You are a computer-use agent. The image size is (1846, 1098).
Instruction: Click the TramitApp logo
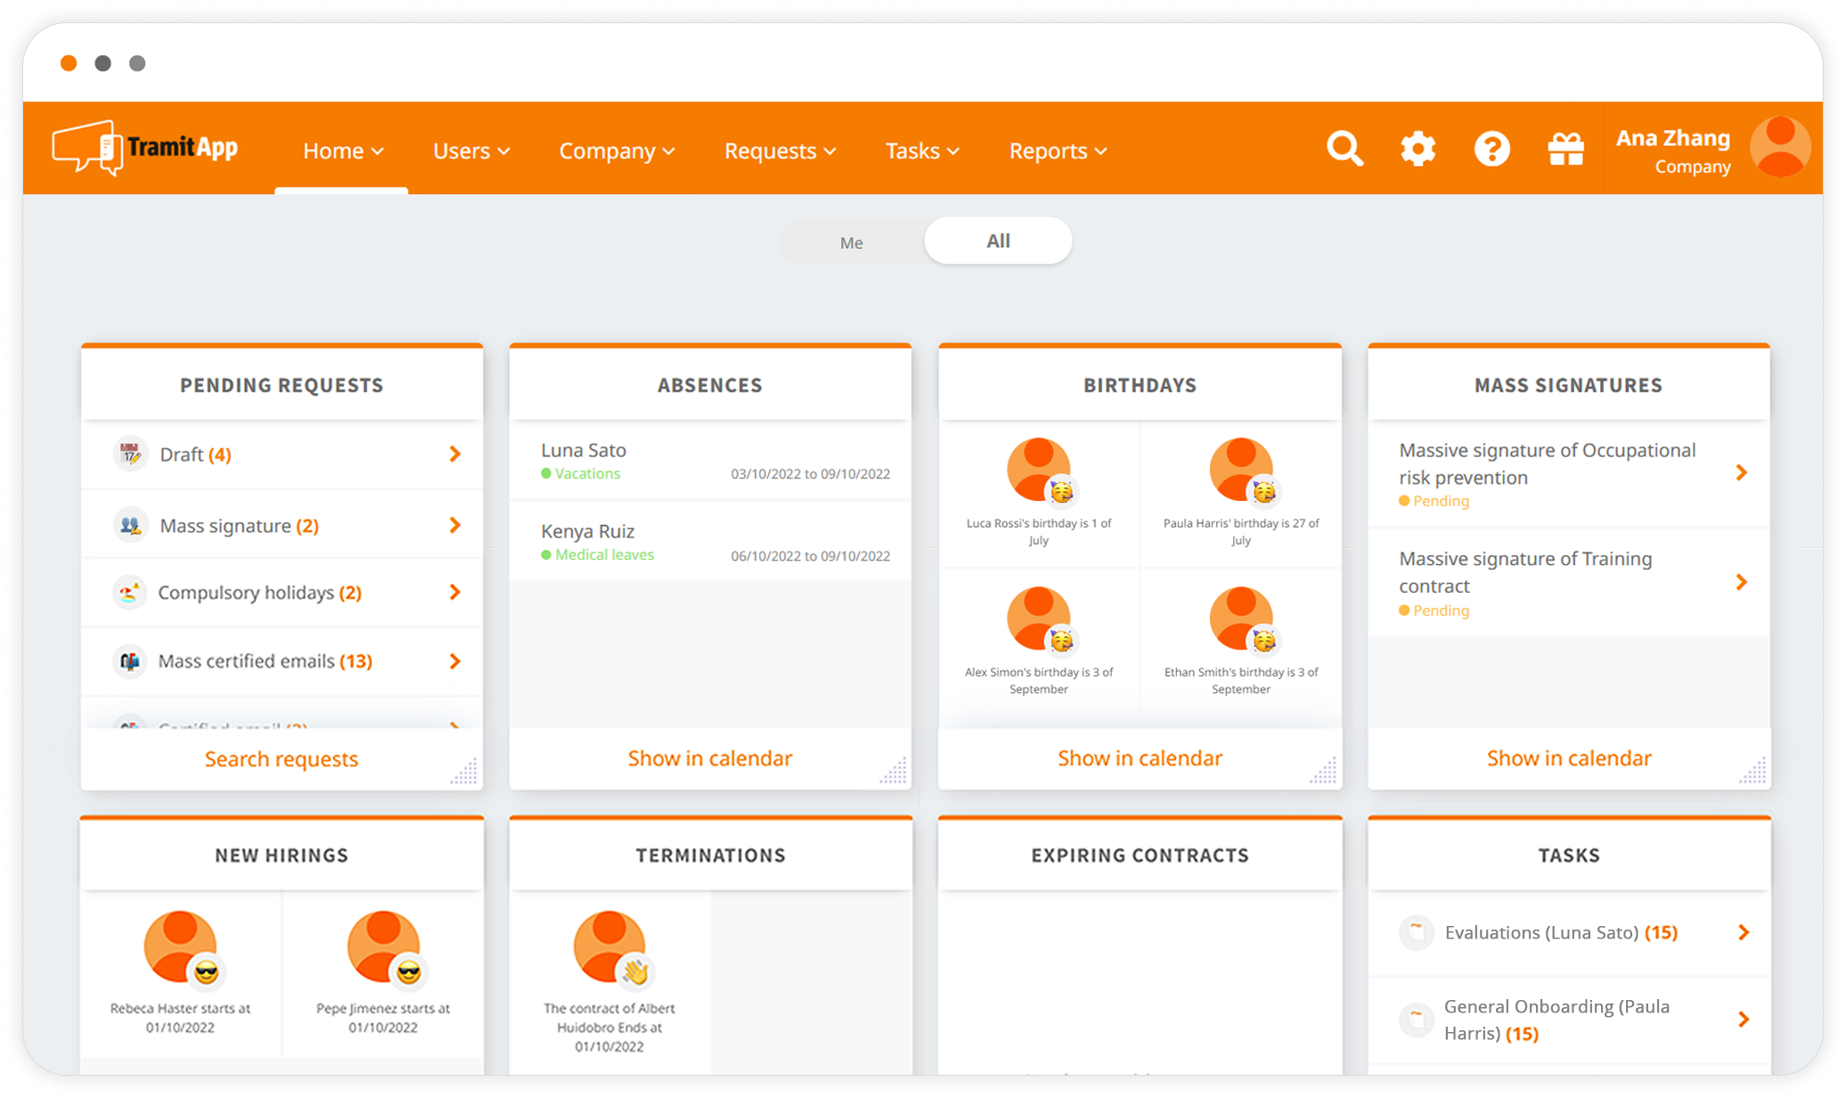point(145,148)
